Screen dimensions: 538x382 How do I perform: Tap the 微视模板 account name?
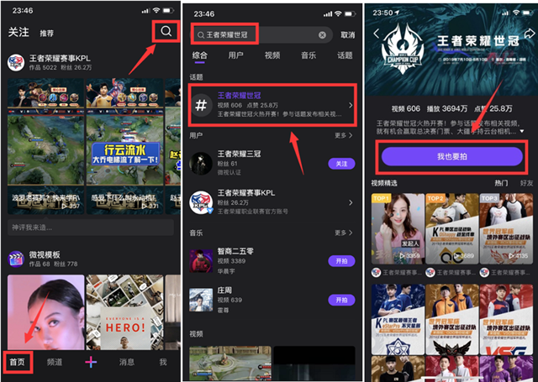click(x=45, y=254)
